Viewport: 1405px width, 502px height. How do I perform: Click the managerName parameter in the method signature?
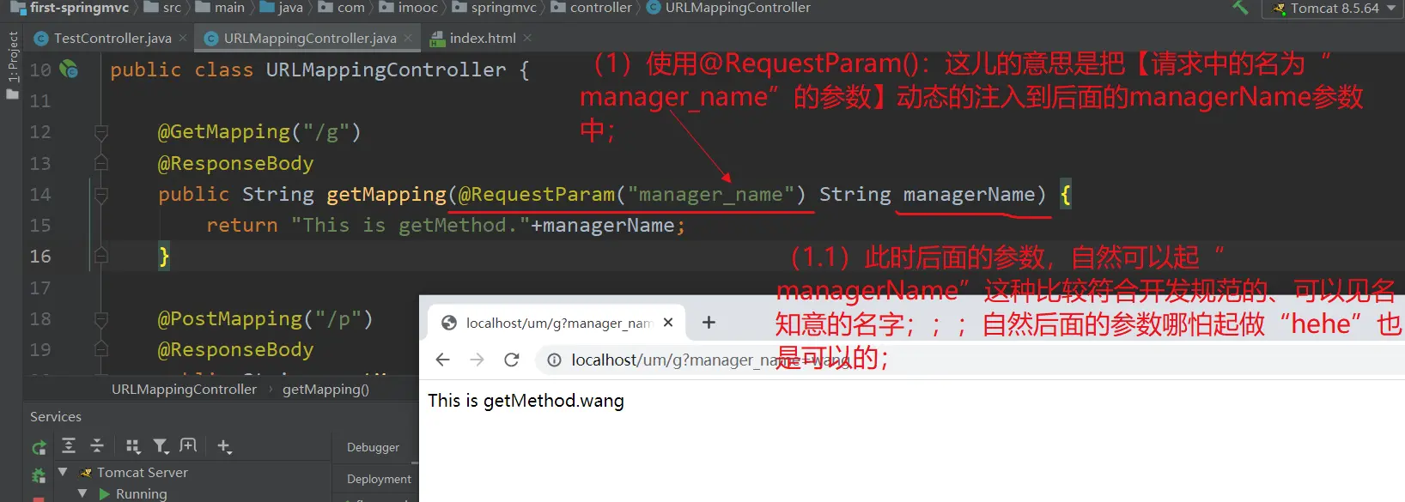coord(969,195)
